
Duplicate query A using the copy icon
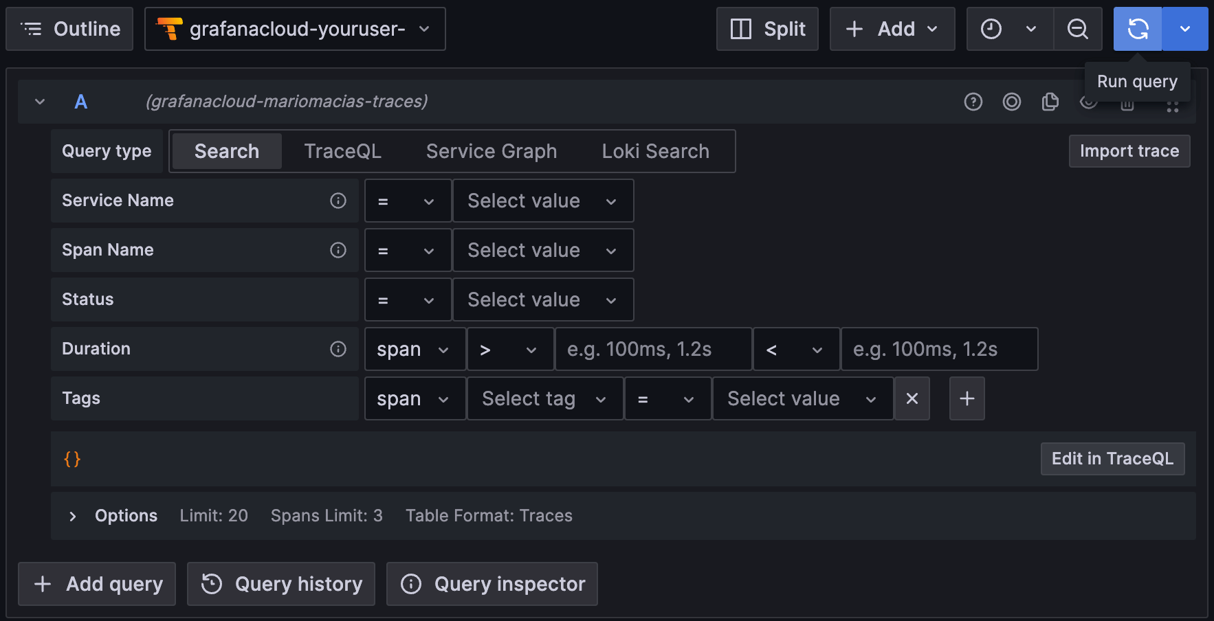click(1050, 101)
